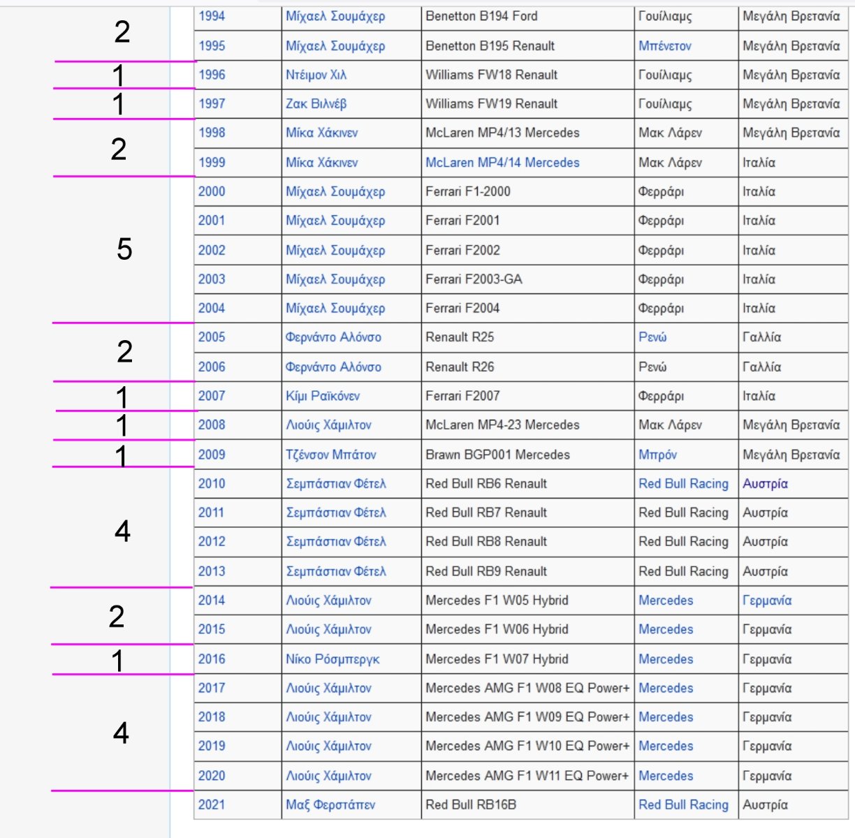
Task: Click the 2004 year link
Action: [x=212, y=308]
